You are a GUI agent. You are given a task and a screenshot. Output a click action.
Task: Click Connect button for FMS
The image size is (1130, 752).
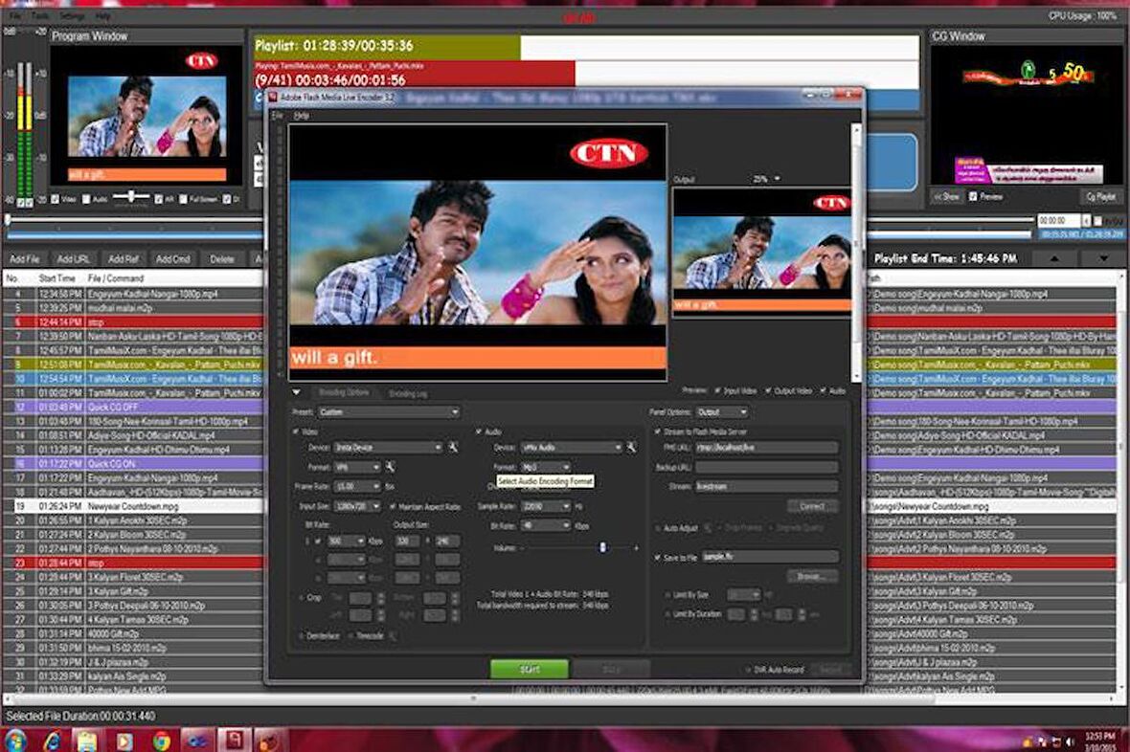pos(813,506)
